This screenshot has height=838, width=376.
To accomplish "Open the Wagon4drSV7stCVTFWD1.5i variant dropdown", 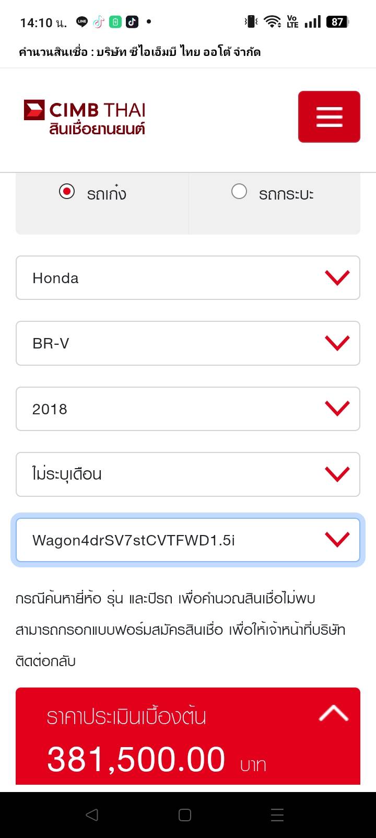I will tap(188, 540).
